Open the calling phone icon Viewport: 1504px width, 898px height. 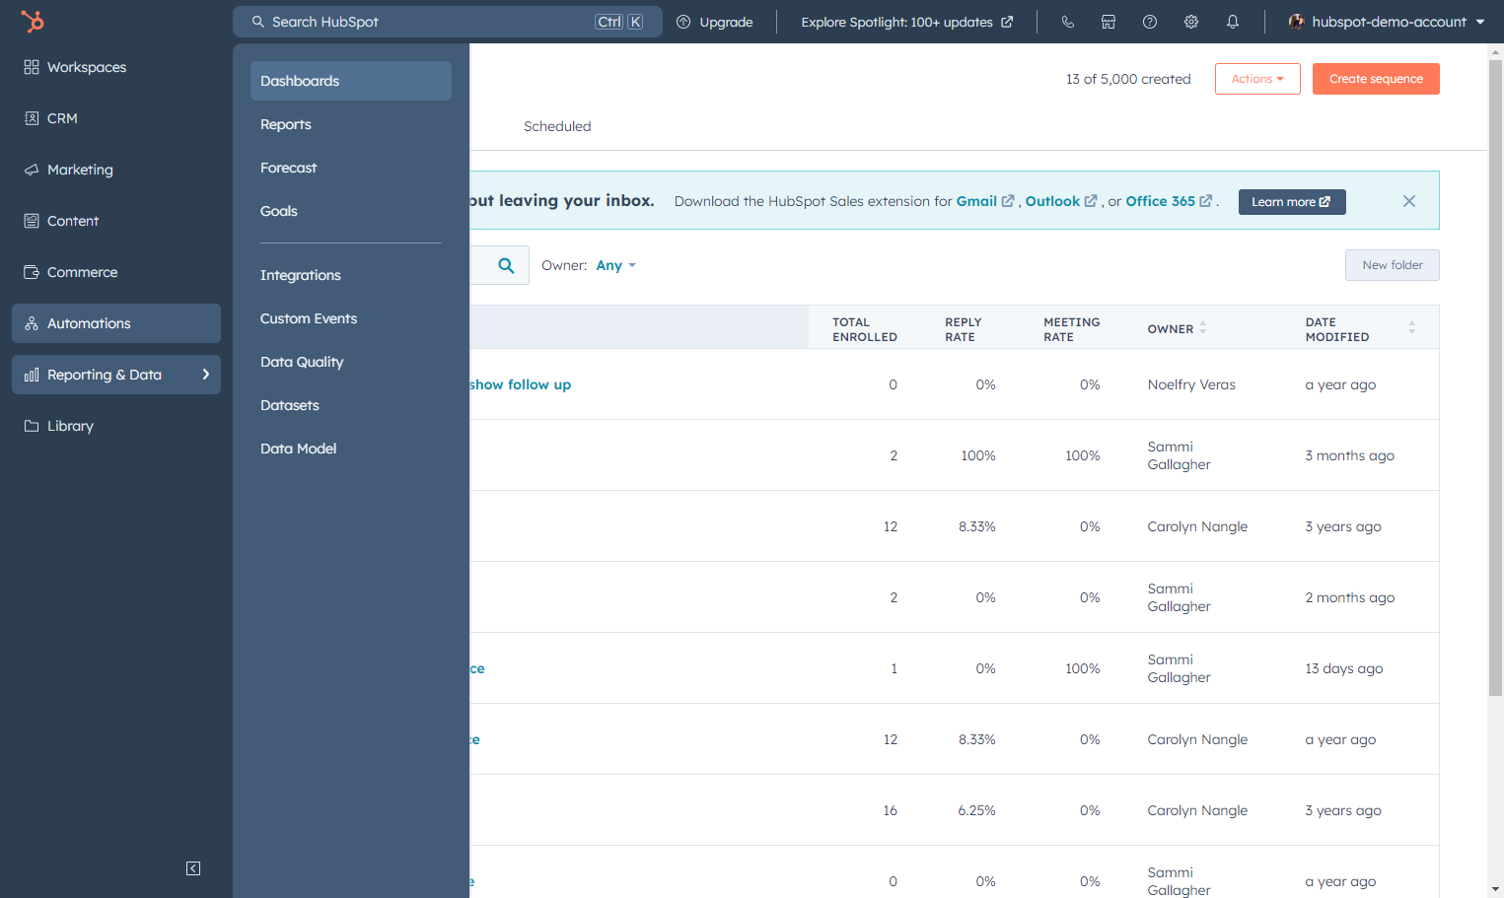pyautogui.click(x=1067, y=22)
